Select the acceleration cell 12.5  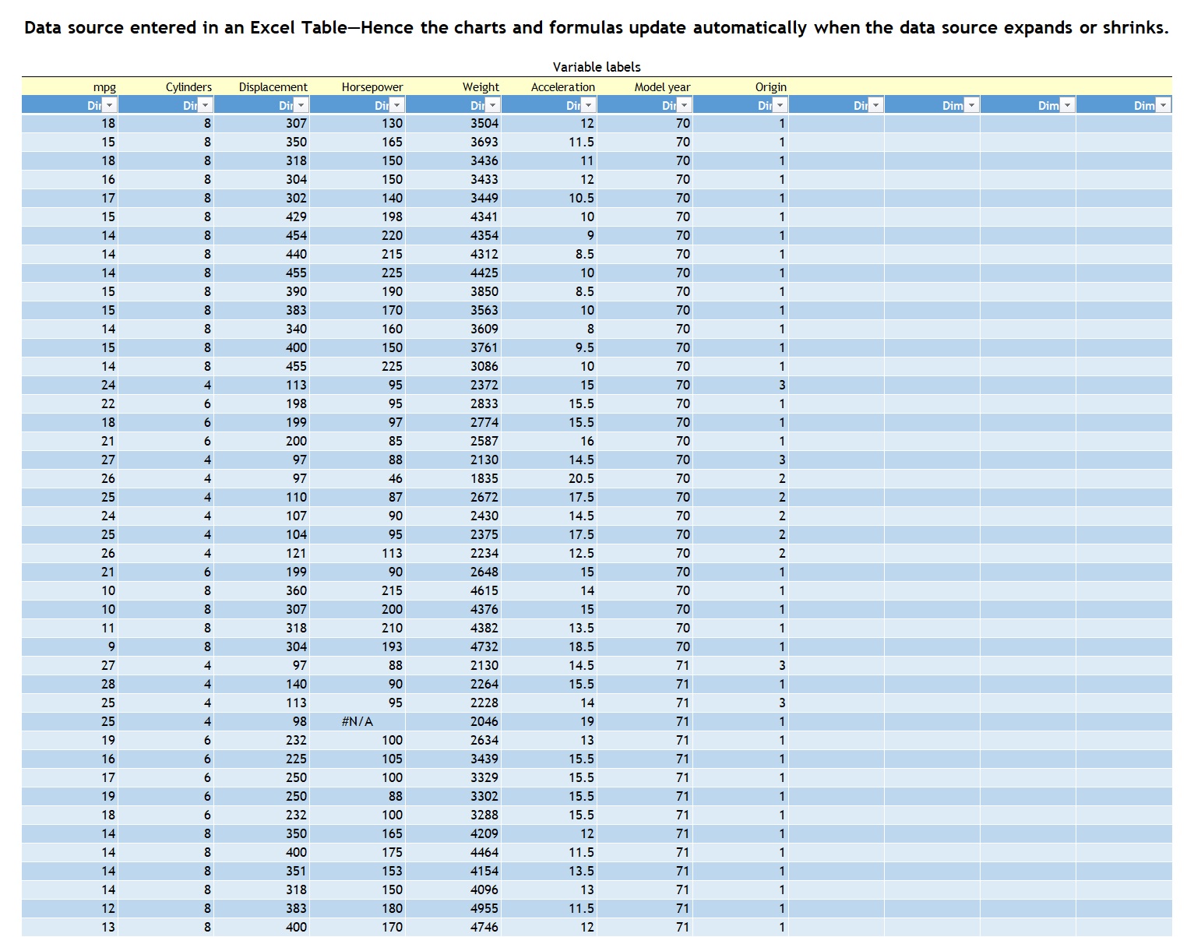[549, 553]
